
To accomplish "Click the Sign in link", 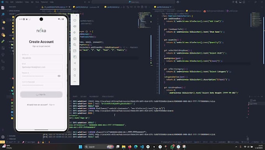I will (x=52, y=105).
